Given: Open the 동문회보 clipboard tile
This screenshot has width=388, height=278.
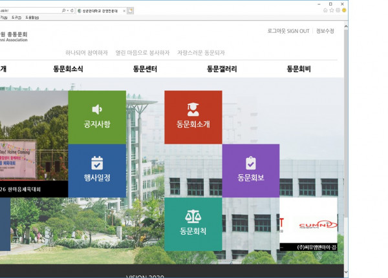Looking at the screenshot, I should point(251,170).
